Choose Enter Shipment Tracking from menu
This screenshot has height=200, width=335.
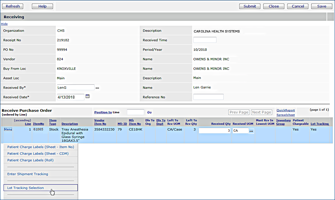(x=28, y=174)
